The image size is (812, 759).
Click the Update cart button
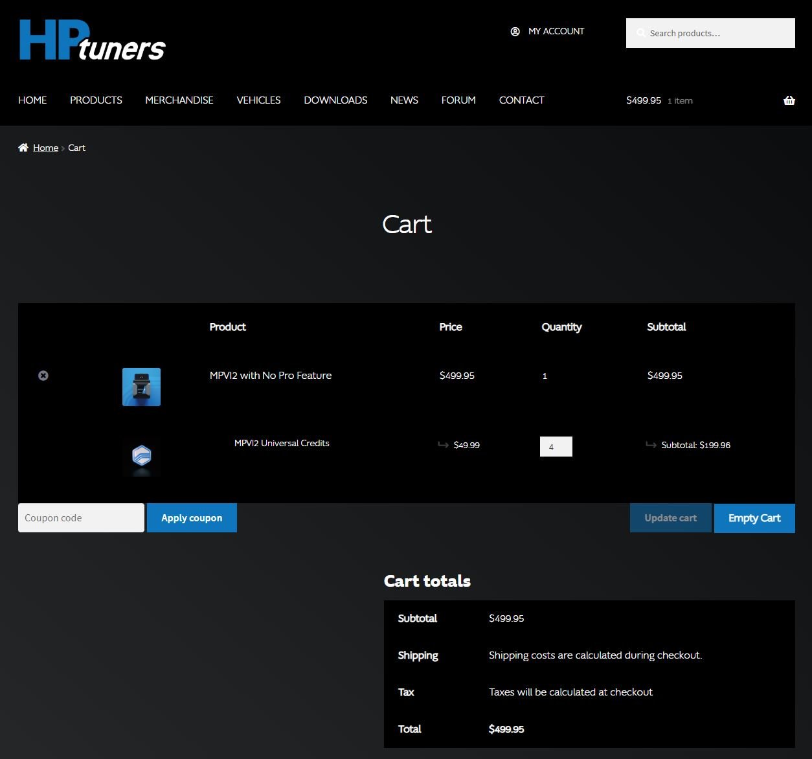[671, 518]
